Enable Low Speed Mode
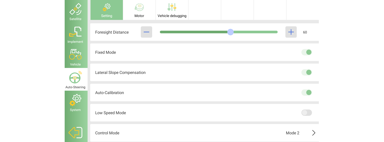Image resolution: width=384 pixels, height=142 pixels. [306, 113]
